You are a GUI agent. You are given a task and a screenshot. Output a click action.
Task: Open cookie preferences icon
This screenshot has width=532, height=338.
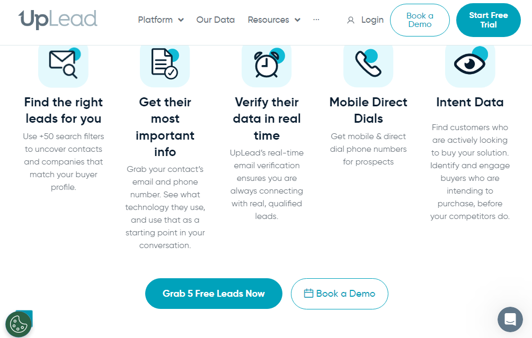(19, 324)
